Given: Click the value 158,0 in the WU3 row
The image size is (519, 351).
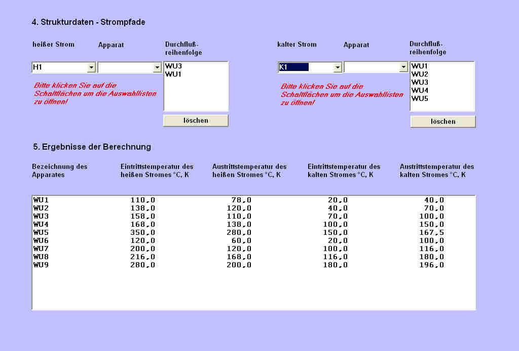Looking at the screenshot, I should [x=142, y=216].
